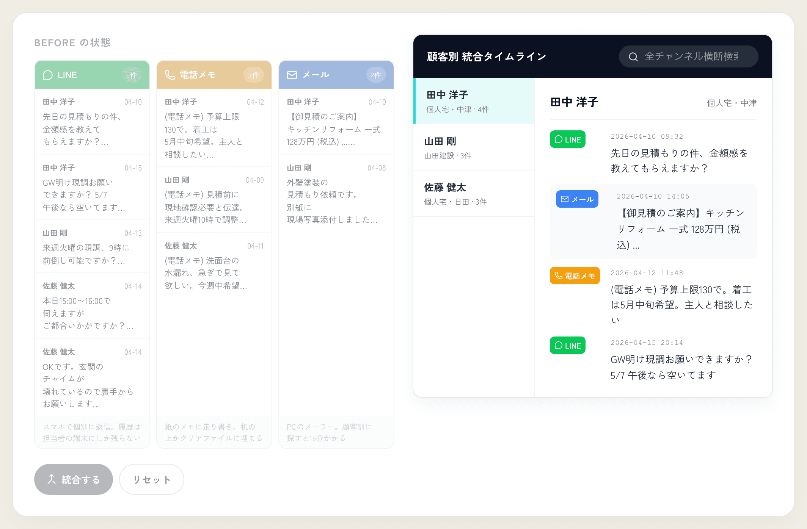This screenshot has height=529, width=807.
Task: Click timeline message 予算上限130で。着工は5月中旬希望
Action: click(x=681, y=305)
